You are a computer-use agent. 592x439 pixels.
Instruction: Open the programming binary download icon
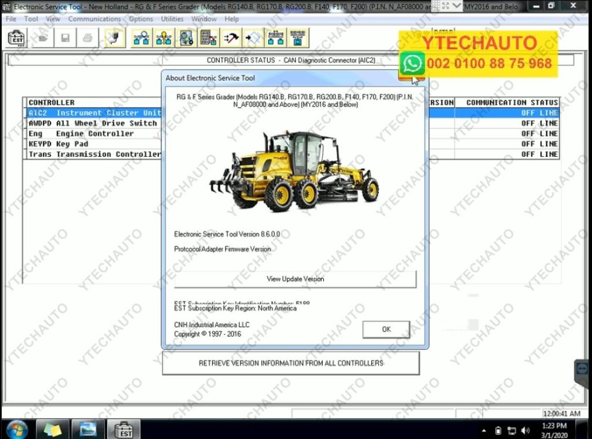point(209,38)
